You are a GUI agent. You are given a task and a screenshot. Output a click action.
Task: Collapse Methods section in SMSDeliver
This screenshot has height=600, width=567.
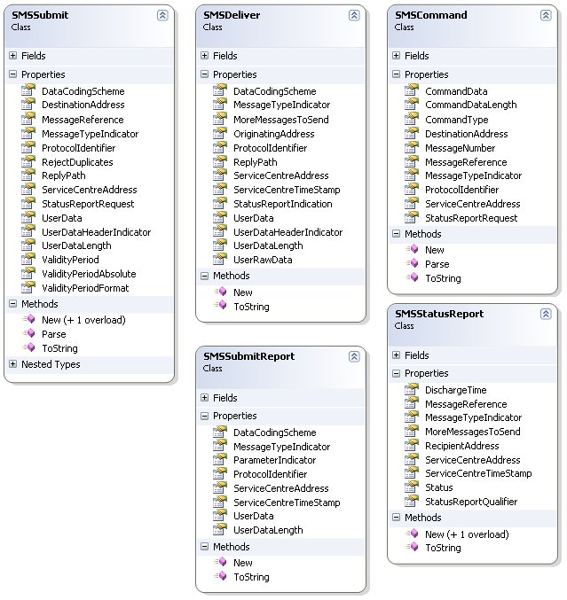coord(205,276)
